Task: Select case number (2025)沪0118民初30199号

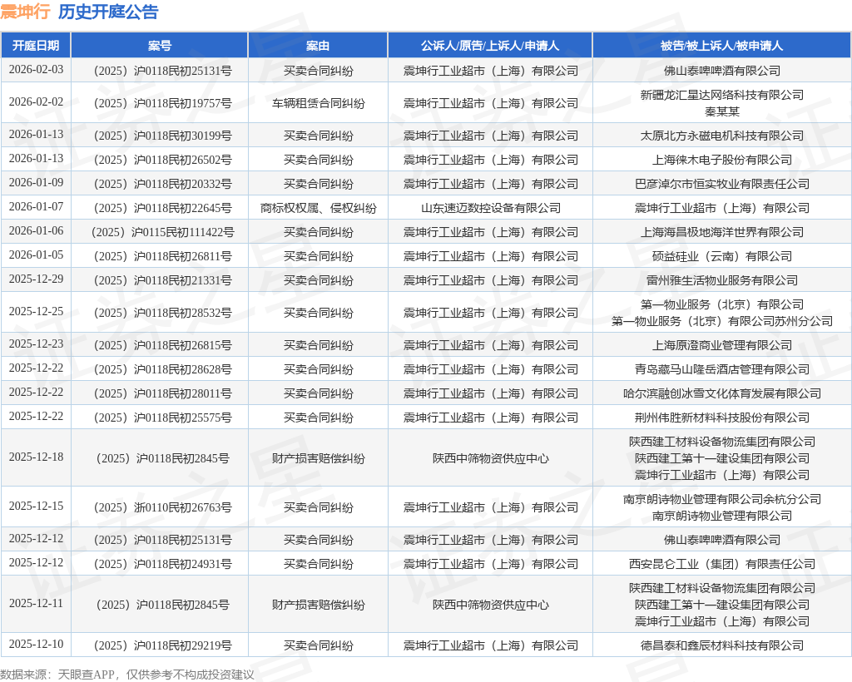Action: (162, 136)
